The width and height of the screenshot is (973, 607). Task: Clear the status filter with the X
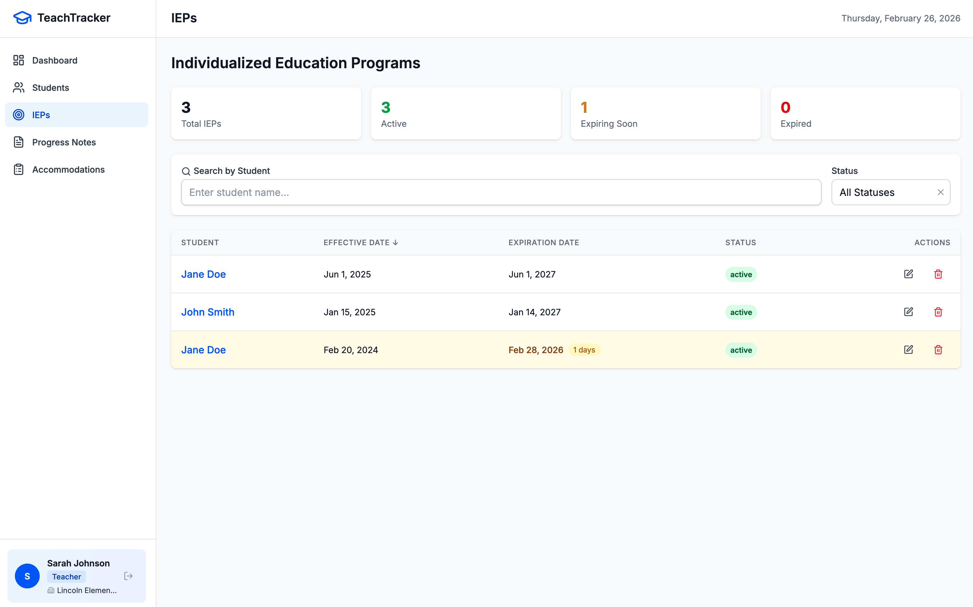pos(940,192)
